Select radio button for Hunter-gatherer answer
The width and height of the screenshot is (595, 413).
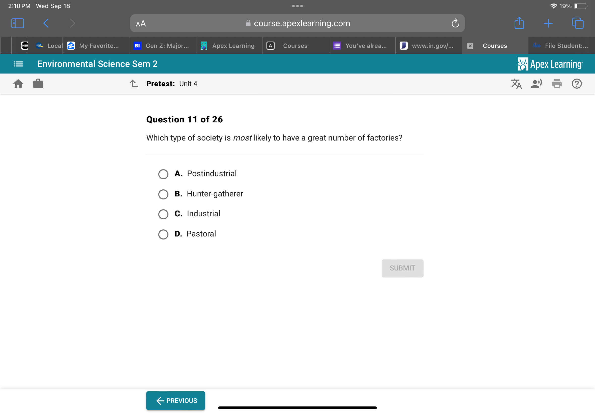[163, 194]
